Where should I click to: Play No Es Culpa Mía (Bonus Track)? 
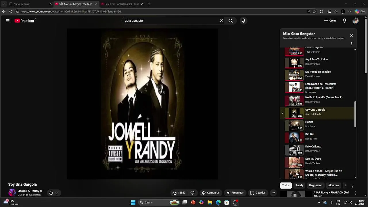click(317, 100)
